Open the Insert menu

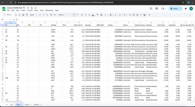coord(23,10)
